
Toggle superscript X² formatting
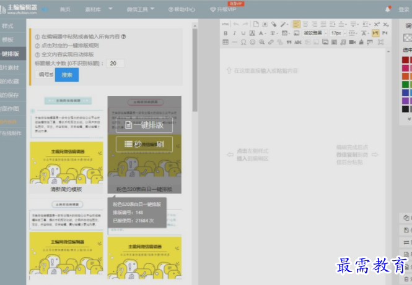(x=377, y=24)
